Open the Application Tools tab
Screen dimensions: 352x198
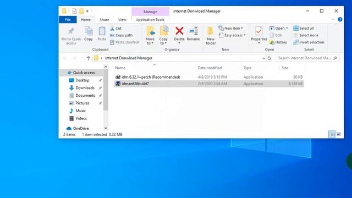(150, 20)
